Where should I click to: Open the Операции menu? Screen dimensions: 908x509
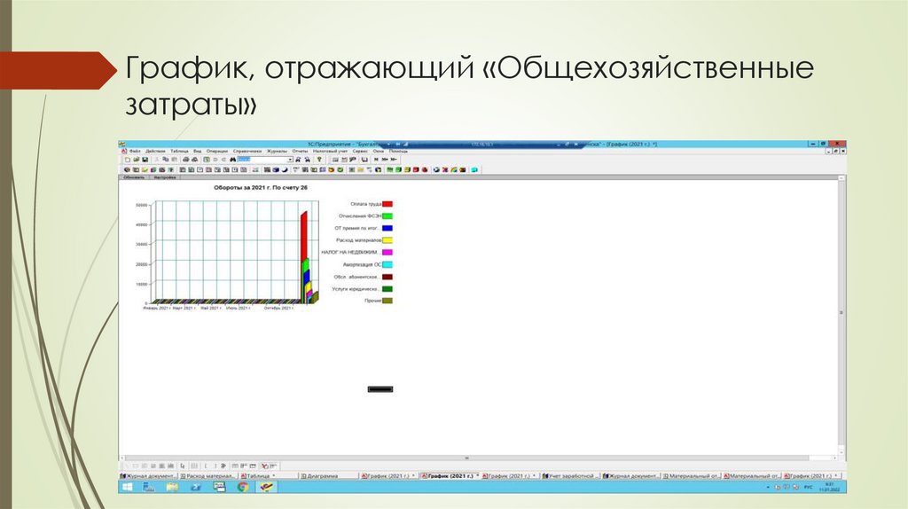(x=216, y=151)
